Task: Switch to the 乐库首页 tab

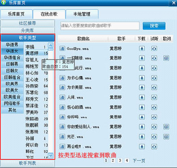Action: pyautogui.click(x=16, y=14)
